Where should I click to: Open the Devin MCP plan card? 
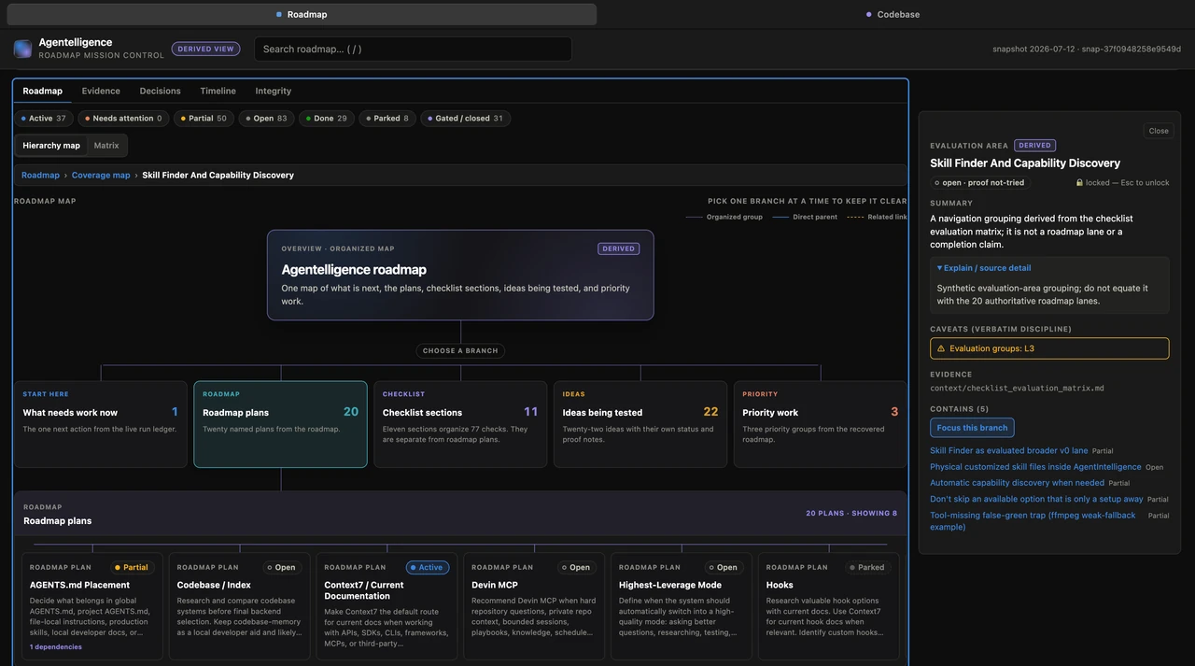(534, 607)
